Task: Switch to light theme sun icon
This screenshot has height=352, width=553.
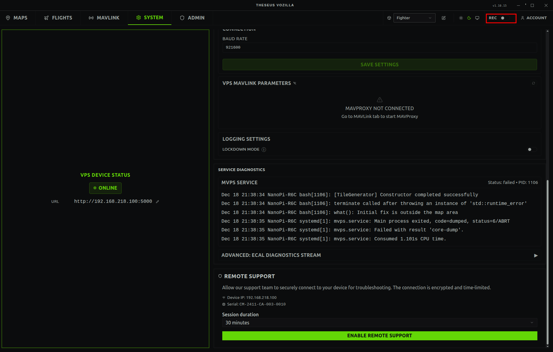Action: click(x=461, y=18)
